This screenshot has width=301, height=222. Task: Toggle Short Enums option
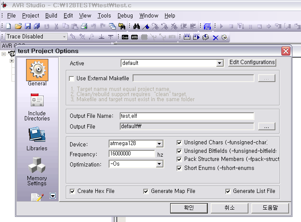179,168
